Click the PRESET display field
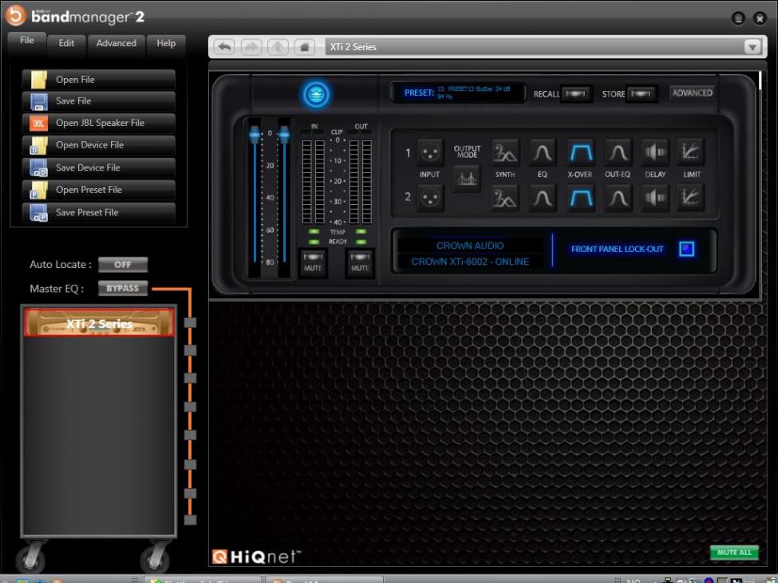Screen dimensions: 778x583 (x=458, y=93)
